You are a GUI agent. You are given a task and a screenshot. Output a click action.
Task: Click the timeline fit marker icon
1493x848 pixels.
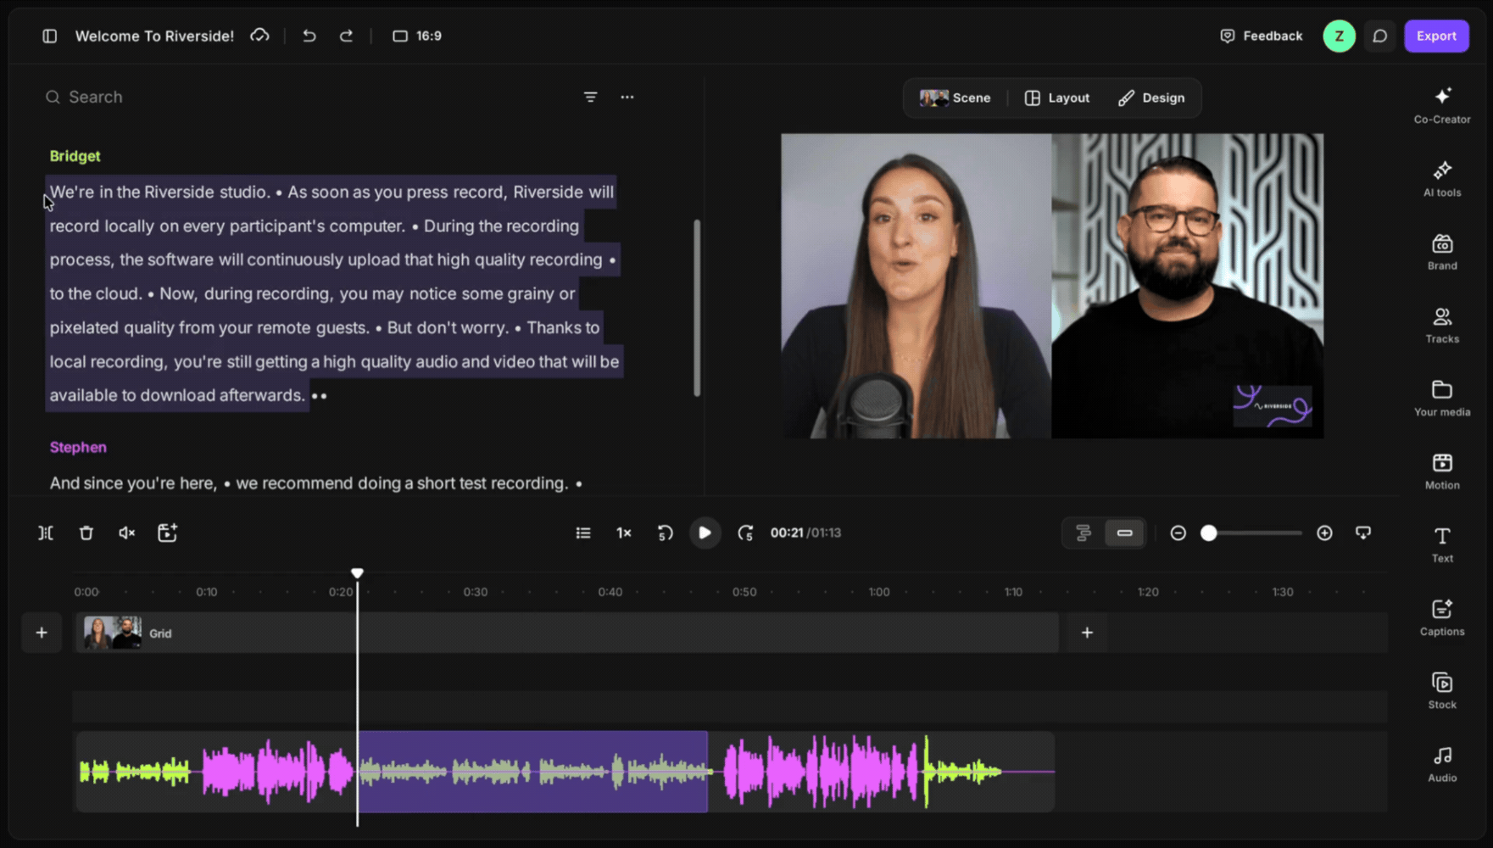point(1363,533)
